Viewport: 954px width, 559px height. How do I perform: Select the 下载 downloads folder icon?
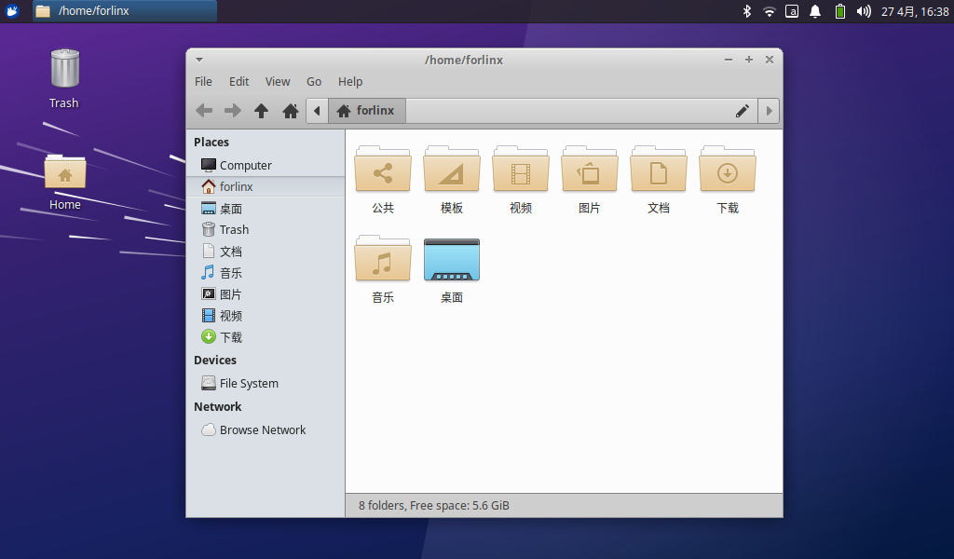click(728, 170)
